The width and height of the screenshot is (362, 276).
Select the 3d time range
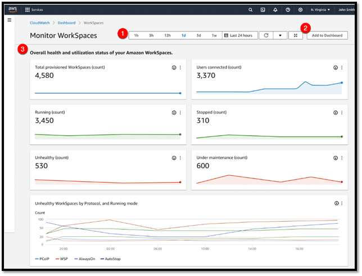point(198,35)
